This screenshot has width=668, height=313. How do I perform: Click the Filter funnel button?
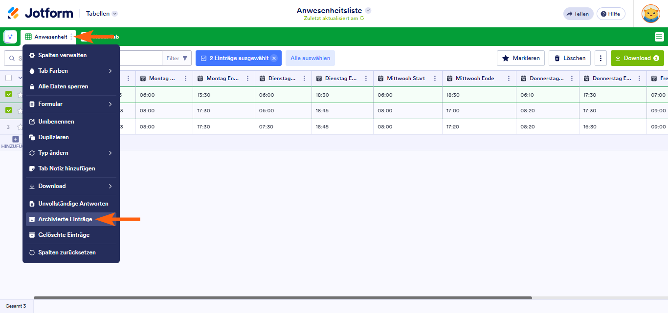[x=177, y=58]
